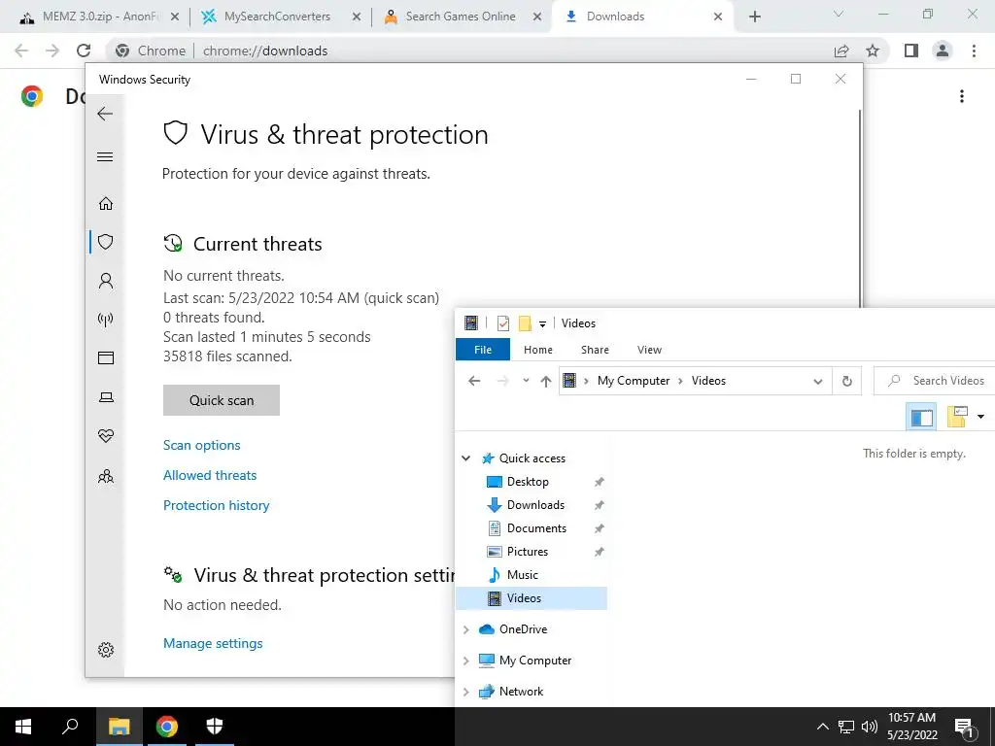Open Home tab in Explorer ribbon
The height and width of the screenshot is (746, 995).
point(538,350)
